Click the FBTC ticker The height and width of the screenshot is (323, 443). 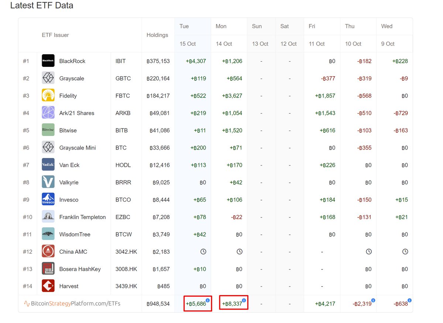pos(123,96)
